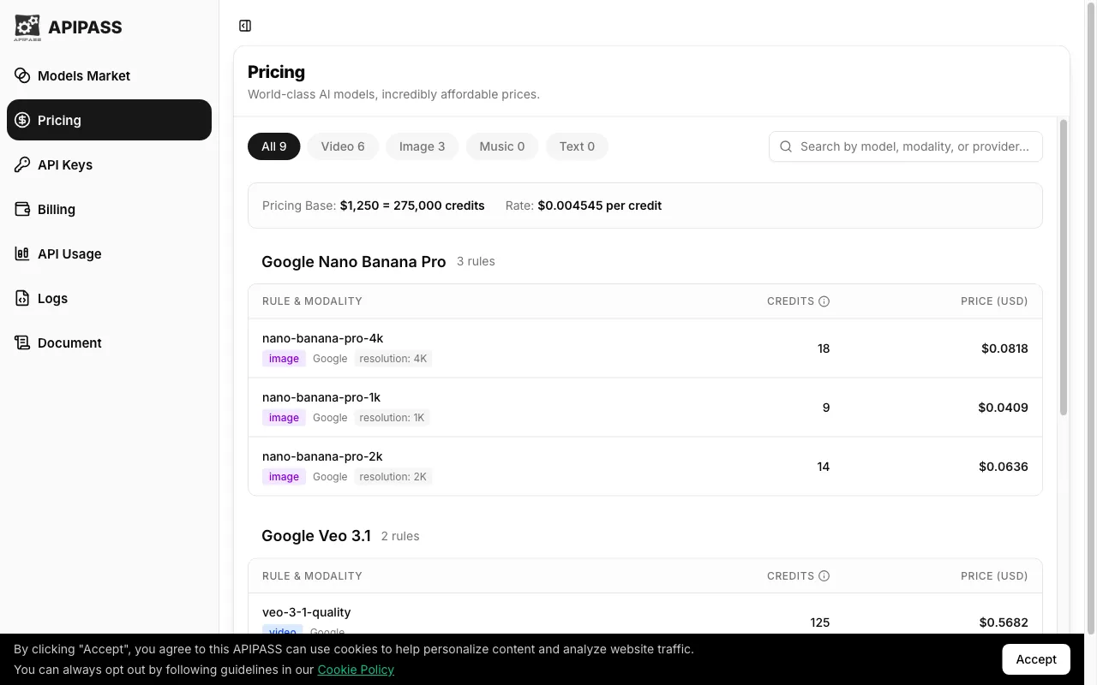
Task: Click the $0.5682 price cell
Action: [1004, 622]
